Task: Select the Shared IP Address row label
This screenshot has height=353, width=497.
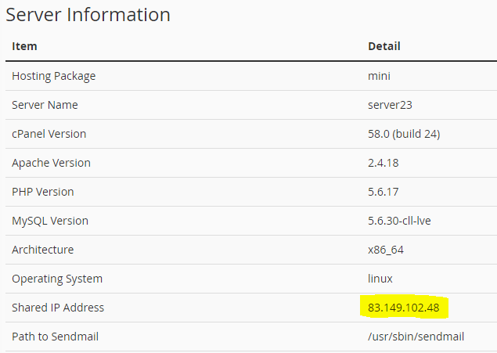Action: 58,308
